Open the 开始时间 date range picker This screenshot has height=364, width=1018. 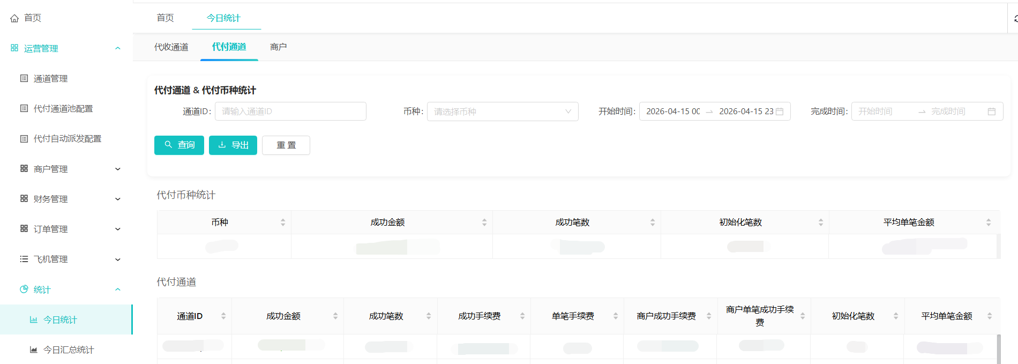pyautogui.click(x=715, y=112)
